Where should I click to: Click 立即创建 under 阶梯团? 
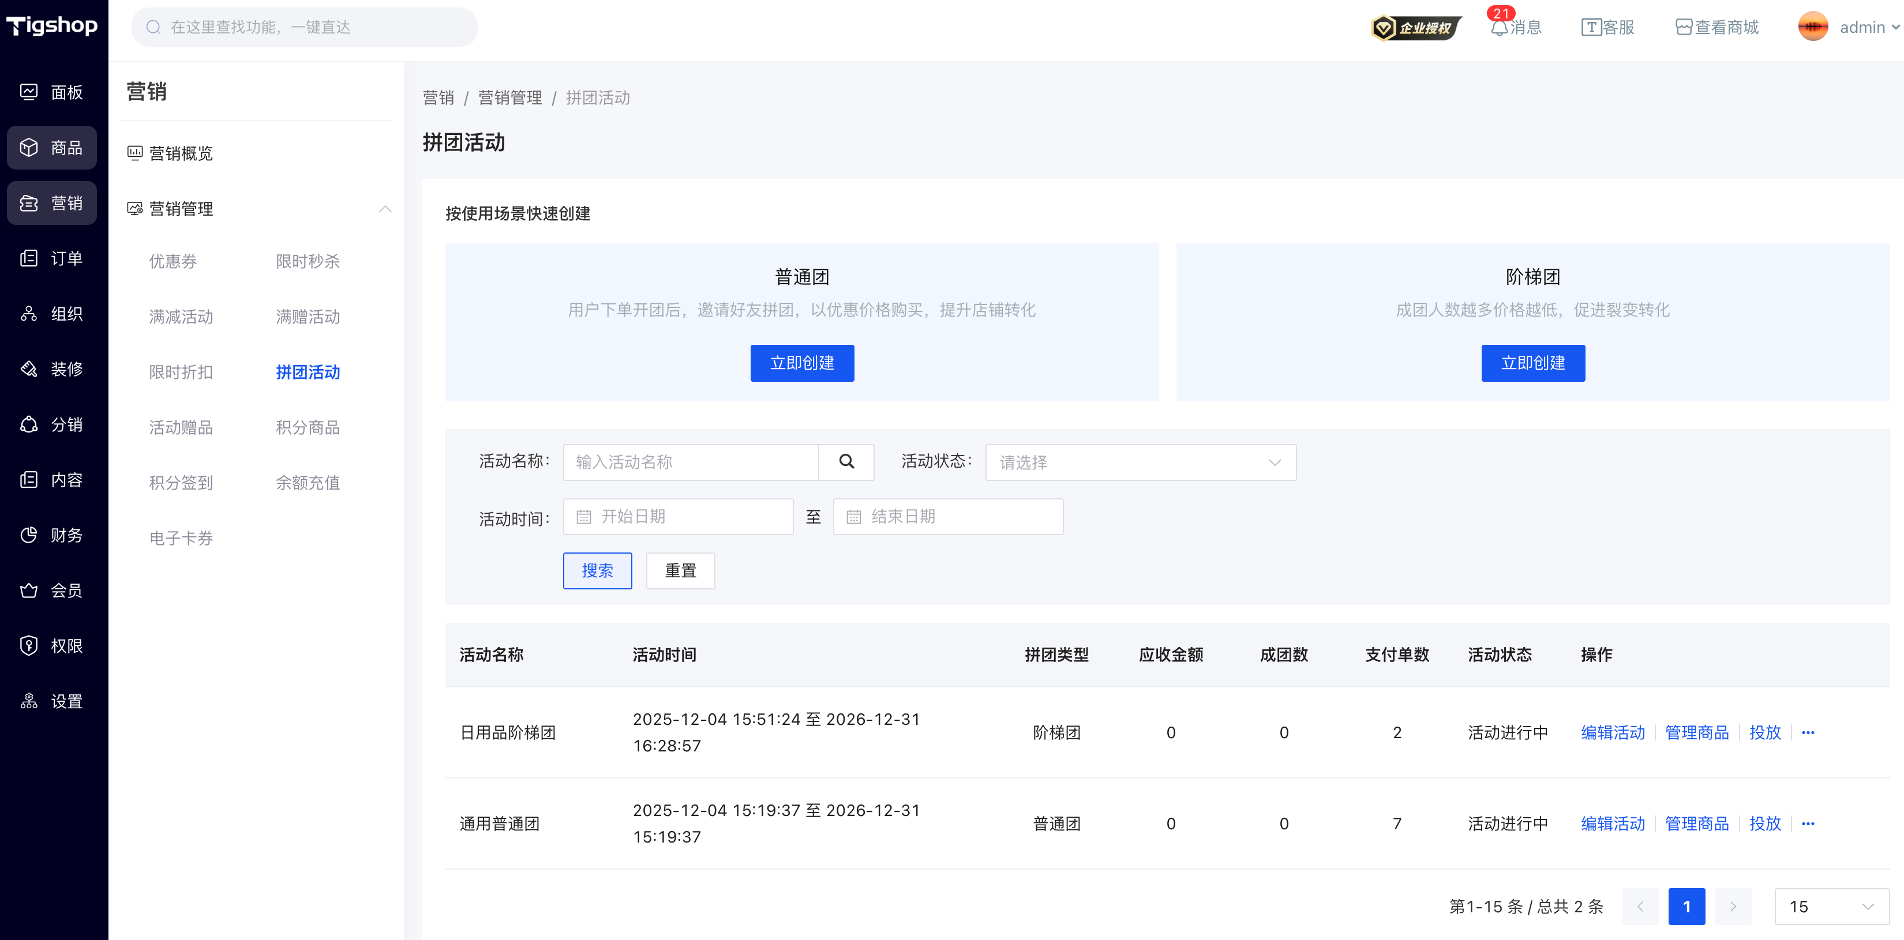pos(1532,363)
